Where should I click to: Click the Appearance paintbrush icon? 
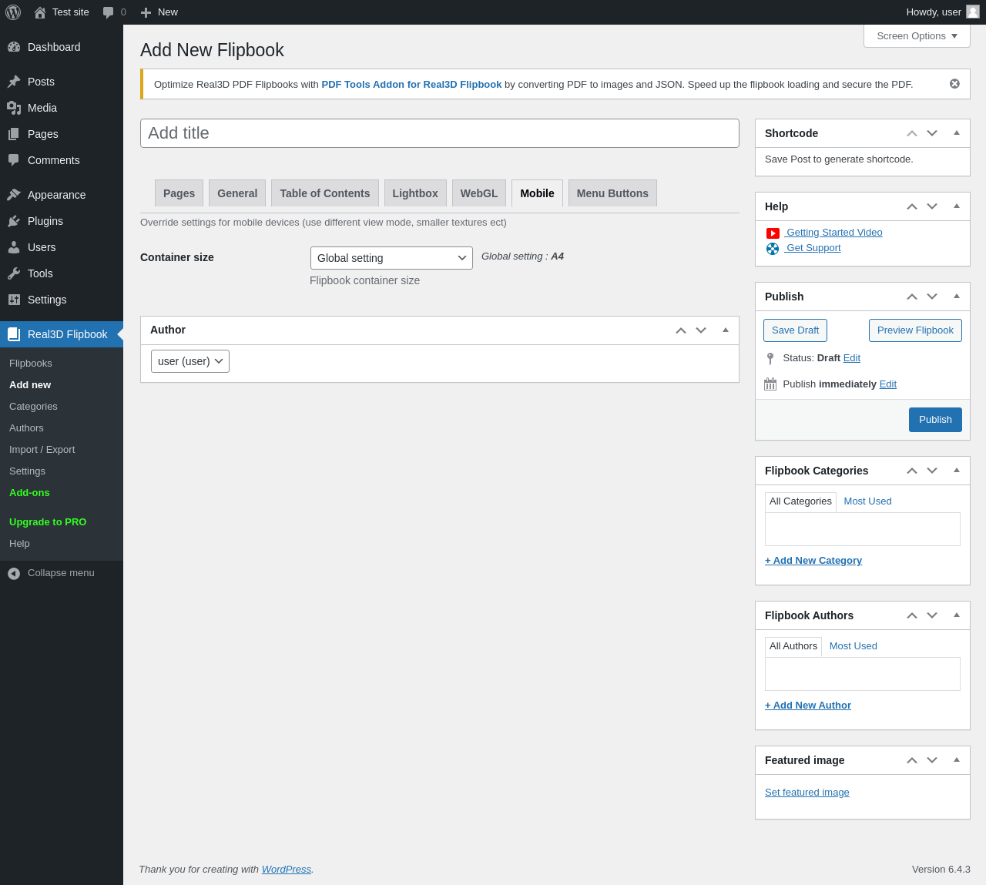coord(14,195)
